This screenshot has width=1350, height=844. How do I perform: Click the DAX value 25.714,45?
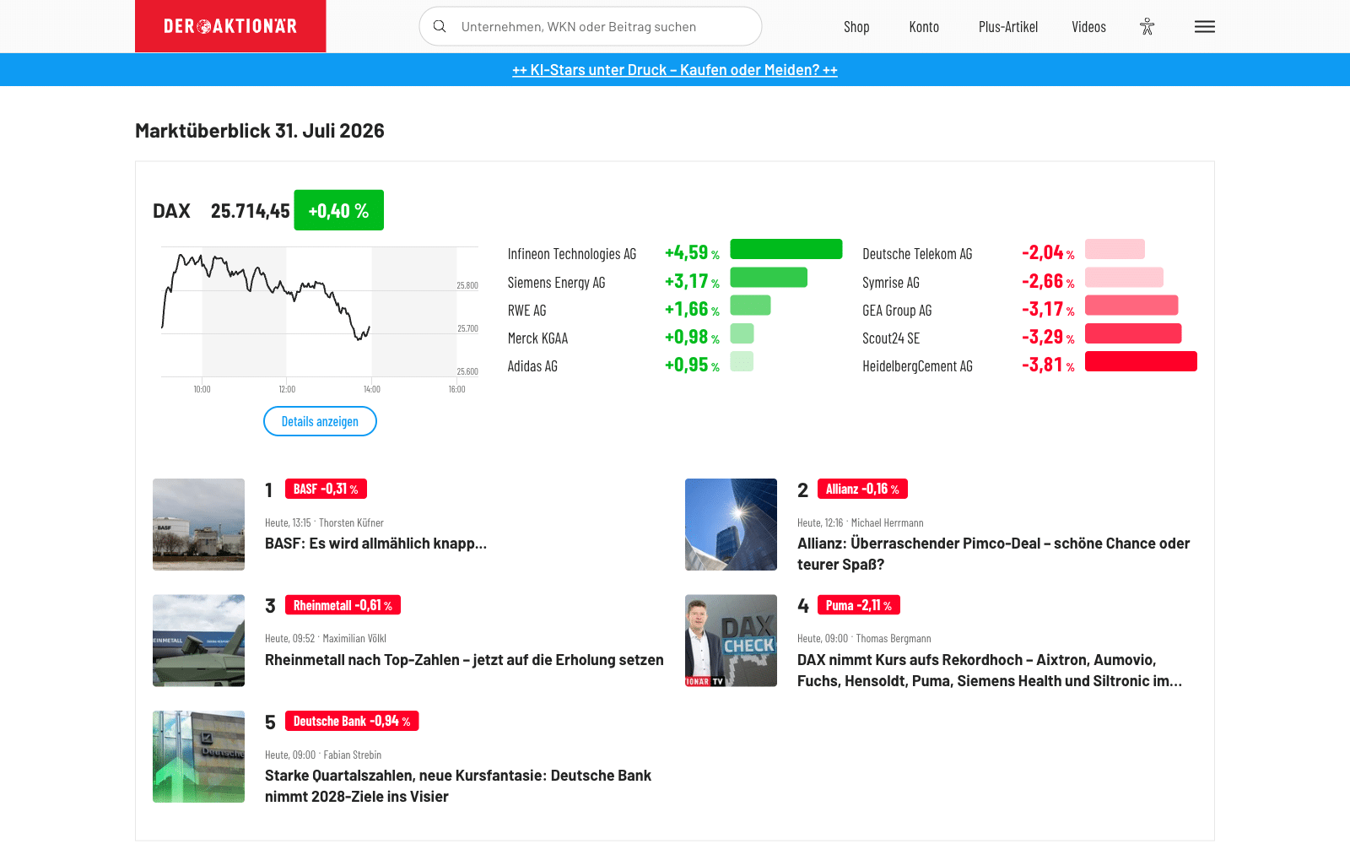(x=251, y=211)
